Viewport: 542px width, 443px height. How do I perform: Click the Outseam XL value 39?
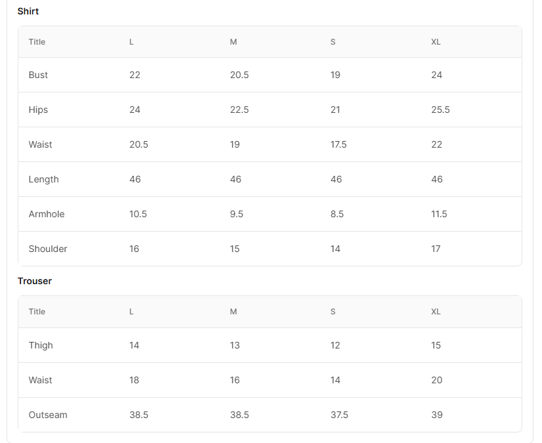[437, 415]
